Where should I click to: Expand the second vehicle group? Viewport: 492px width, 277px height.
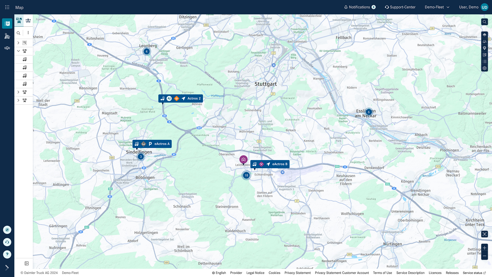point(18,92)
